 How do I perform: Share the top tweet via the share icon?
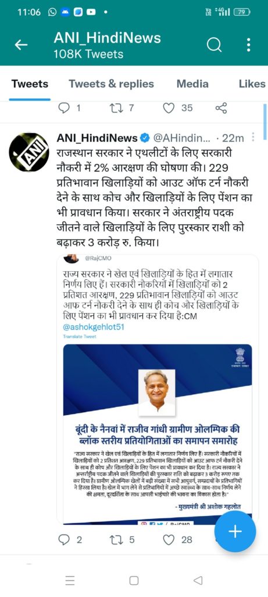221,108
